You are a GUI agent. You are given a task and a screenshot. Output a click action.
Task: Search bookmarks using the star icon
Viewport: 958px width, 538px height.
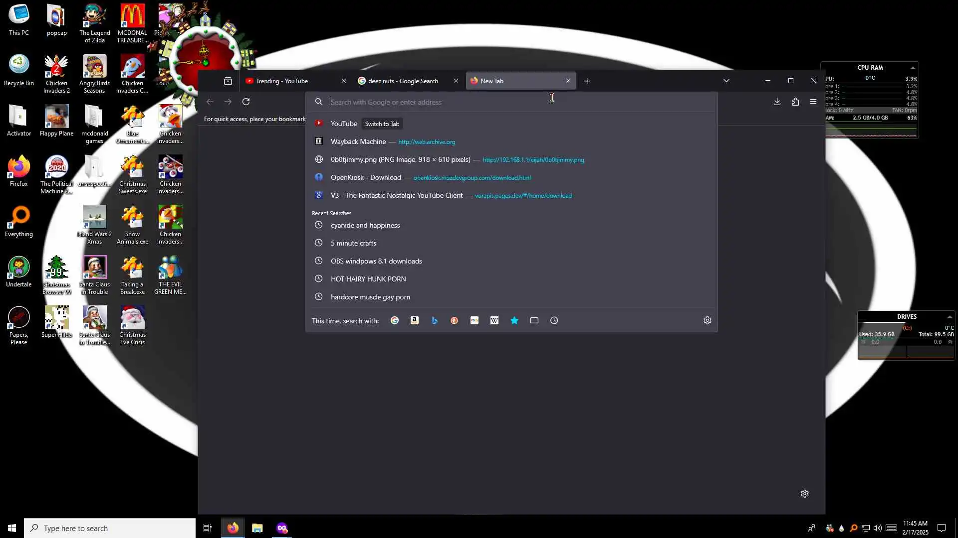[x=514, y=320]
